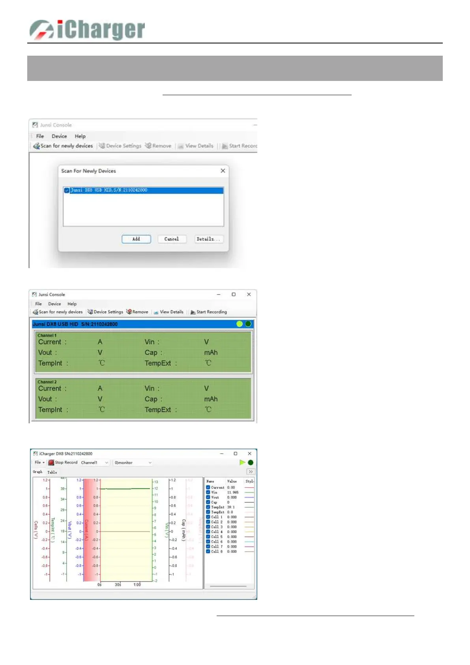This screenshot has width=470, height=665.
Task: Open Device menu in the middle Junsi Console
Action: coord(54,304)
